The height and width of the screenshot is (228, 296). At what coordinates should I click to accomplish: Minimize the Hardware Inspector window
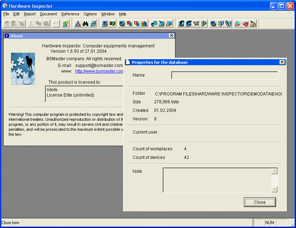pyautogui.click(x=273, y=6)
